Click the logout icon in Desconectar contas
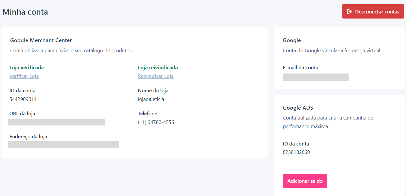 349,12
